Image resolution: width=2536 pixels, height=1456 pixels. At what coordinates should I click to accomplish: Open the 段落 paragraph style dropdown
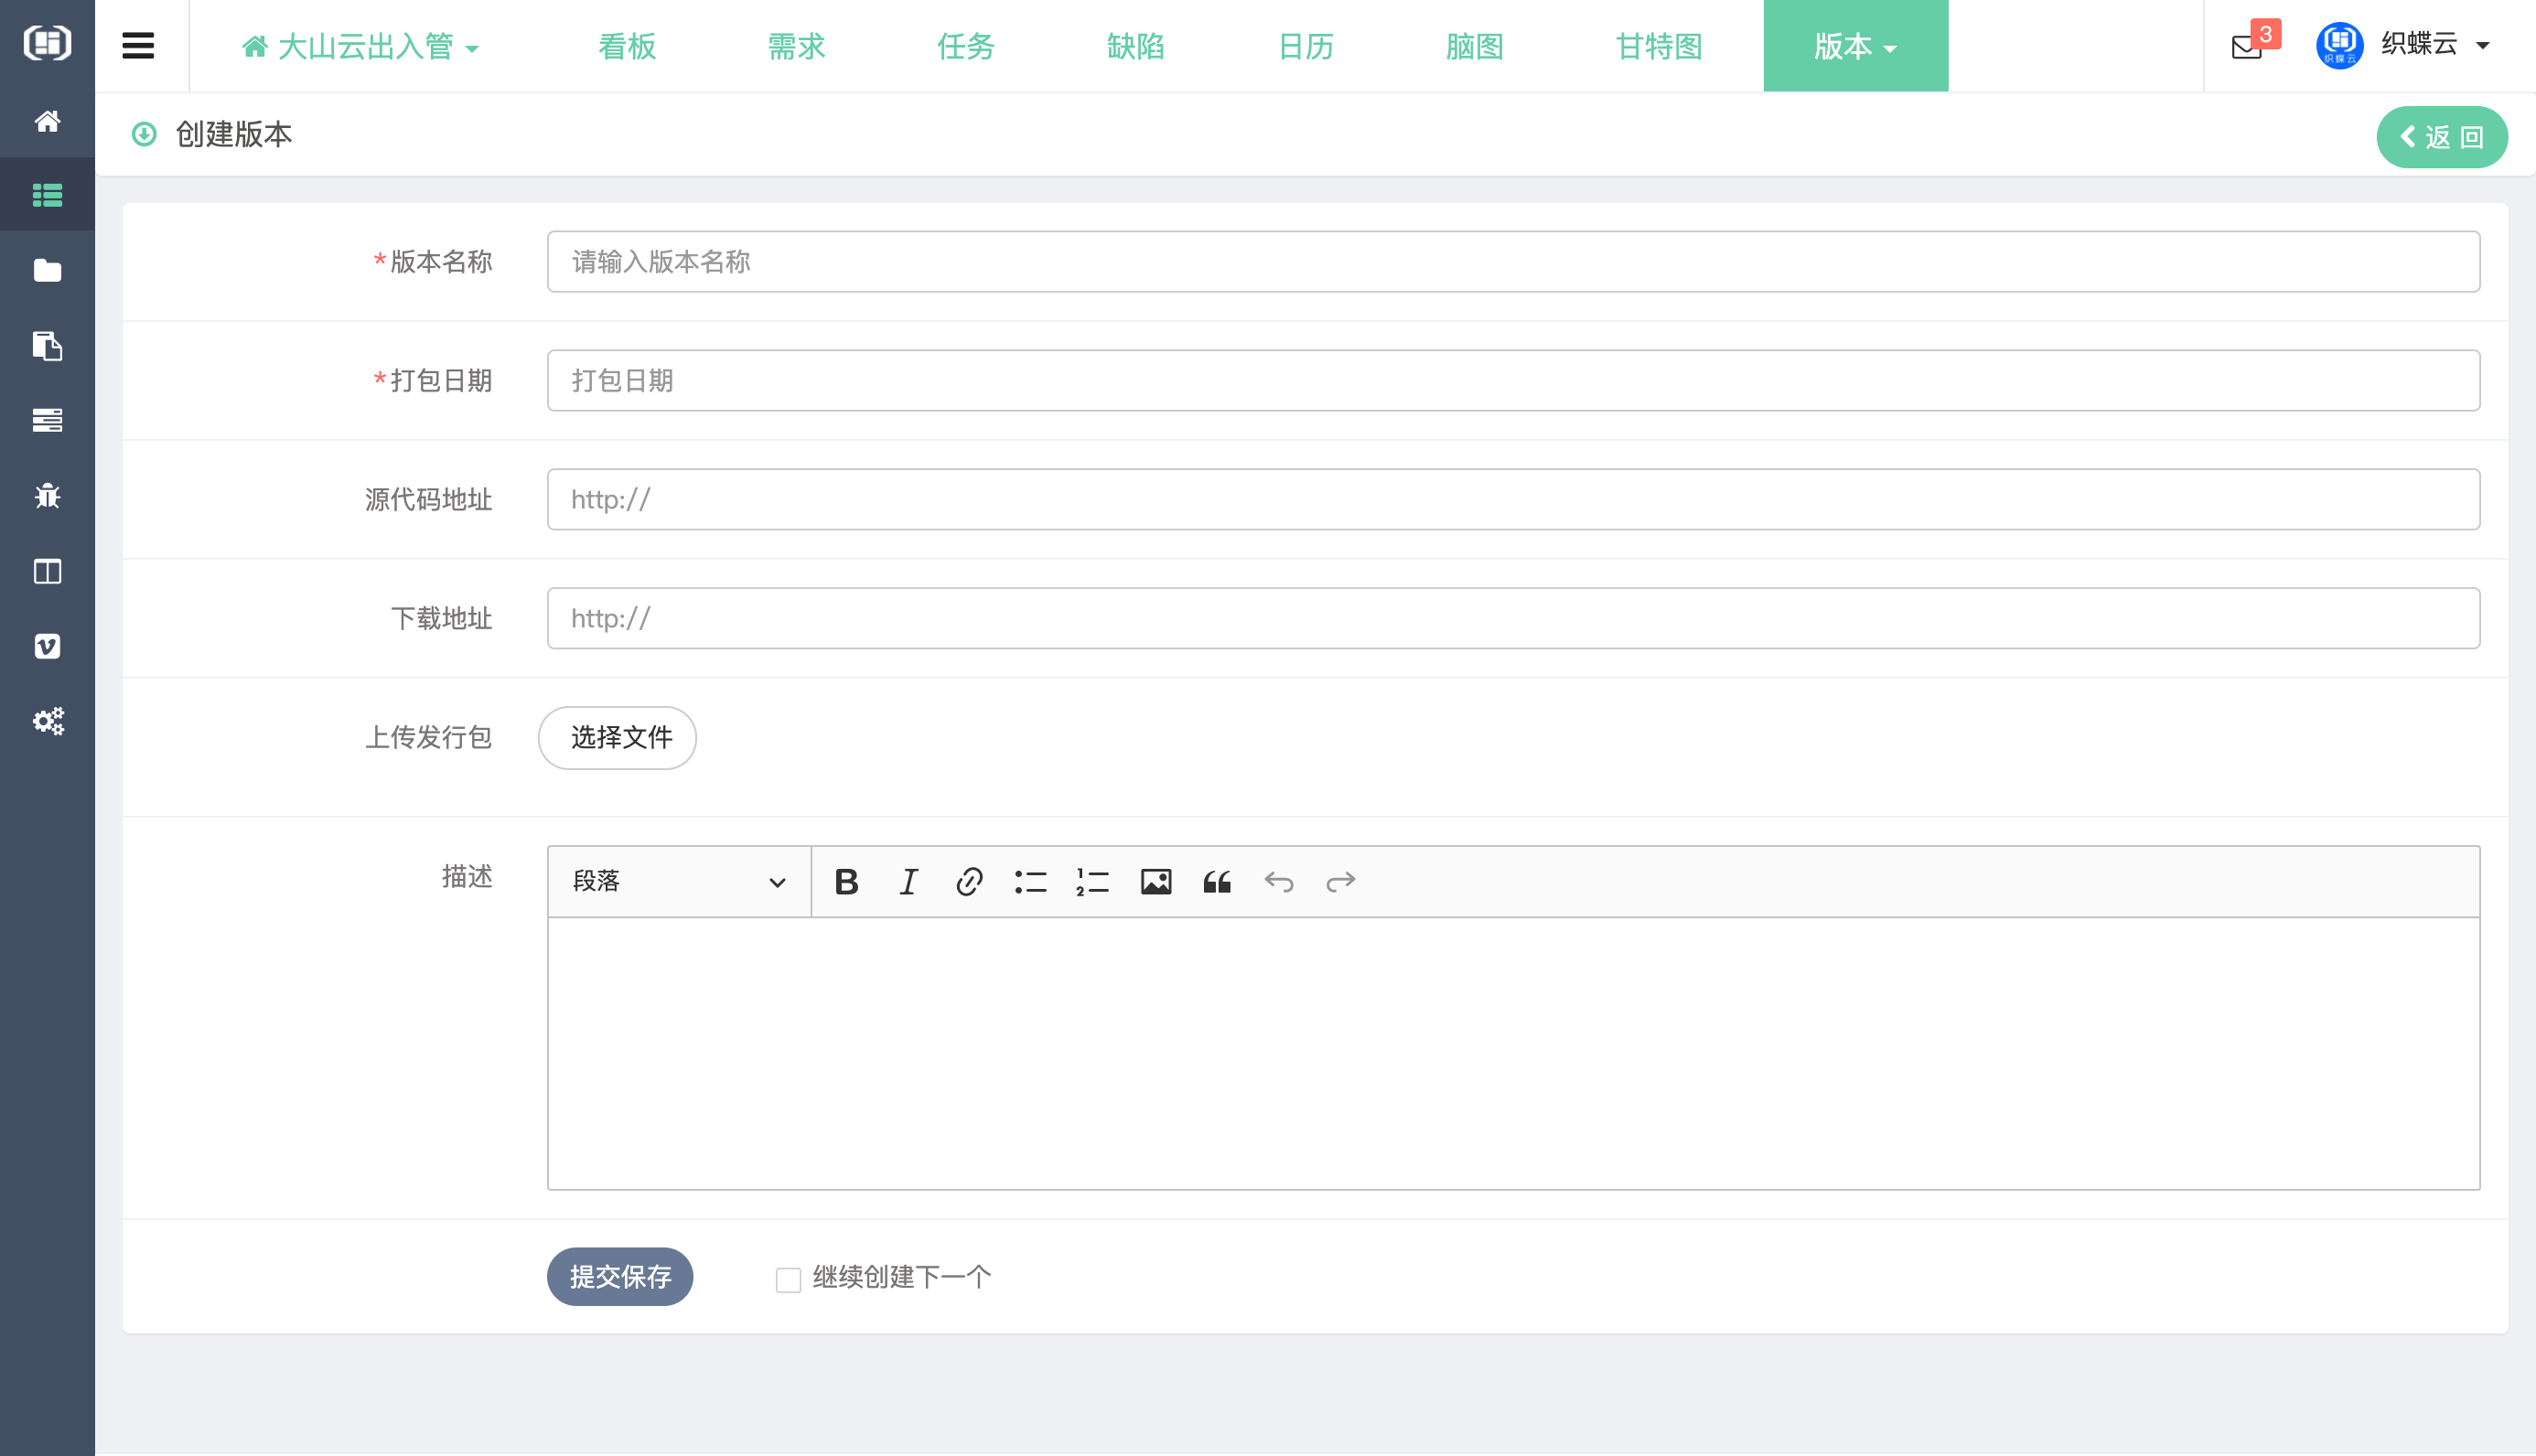click(678, 881)
